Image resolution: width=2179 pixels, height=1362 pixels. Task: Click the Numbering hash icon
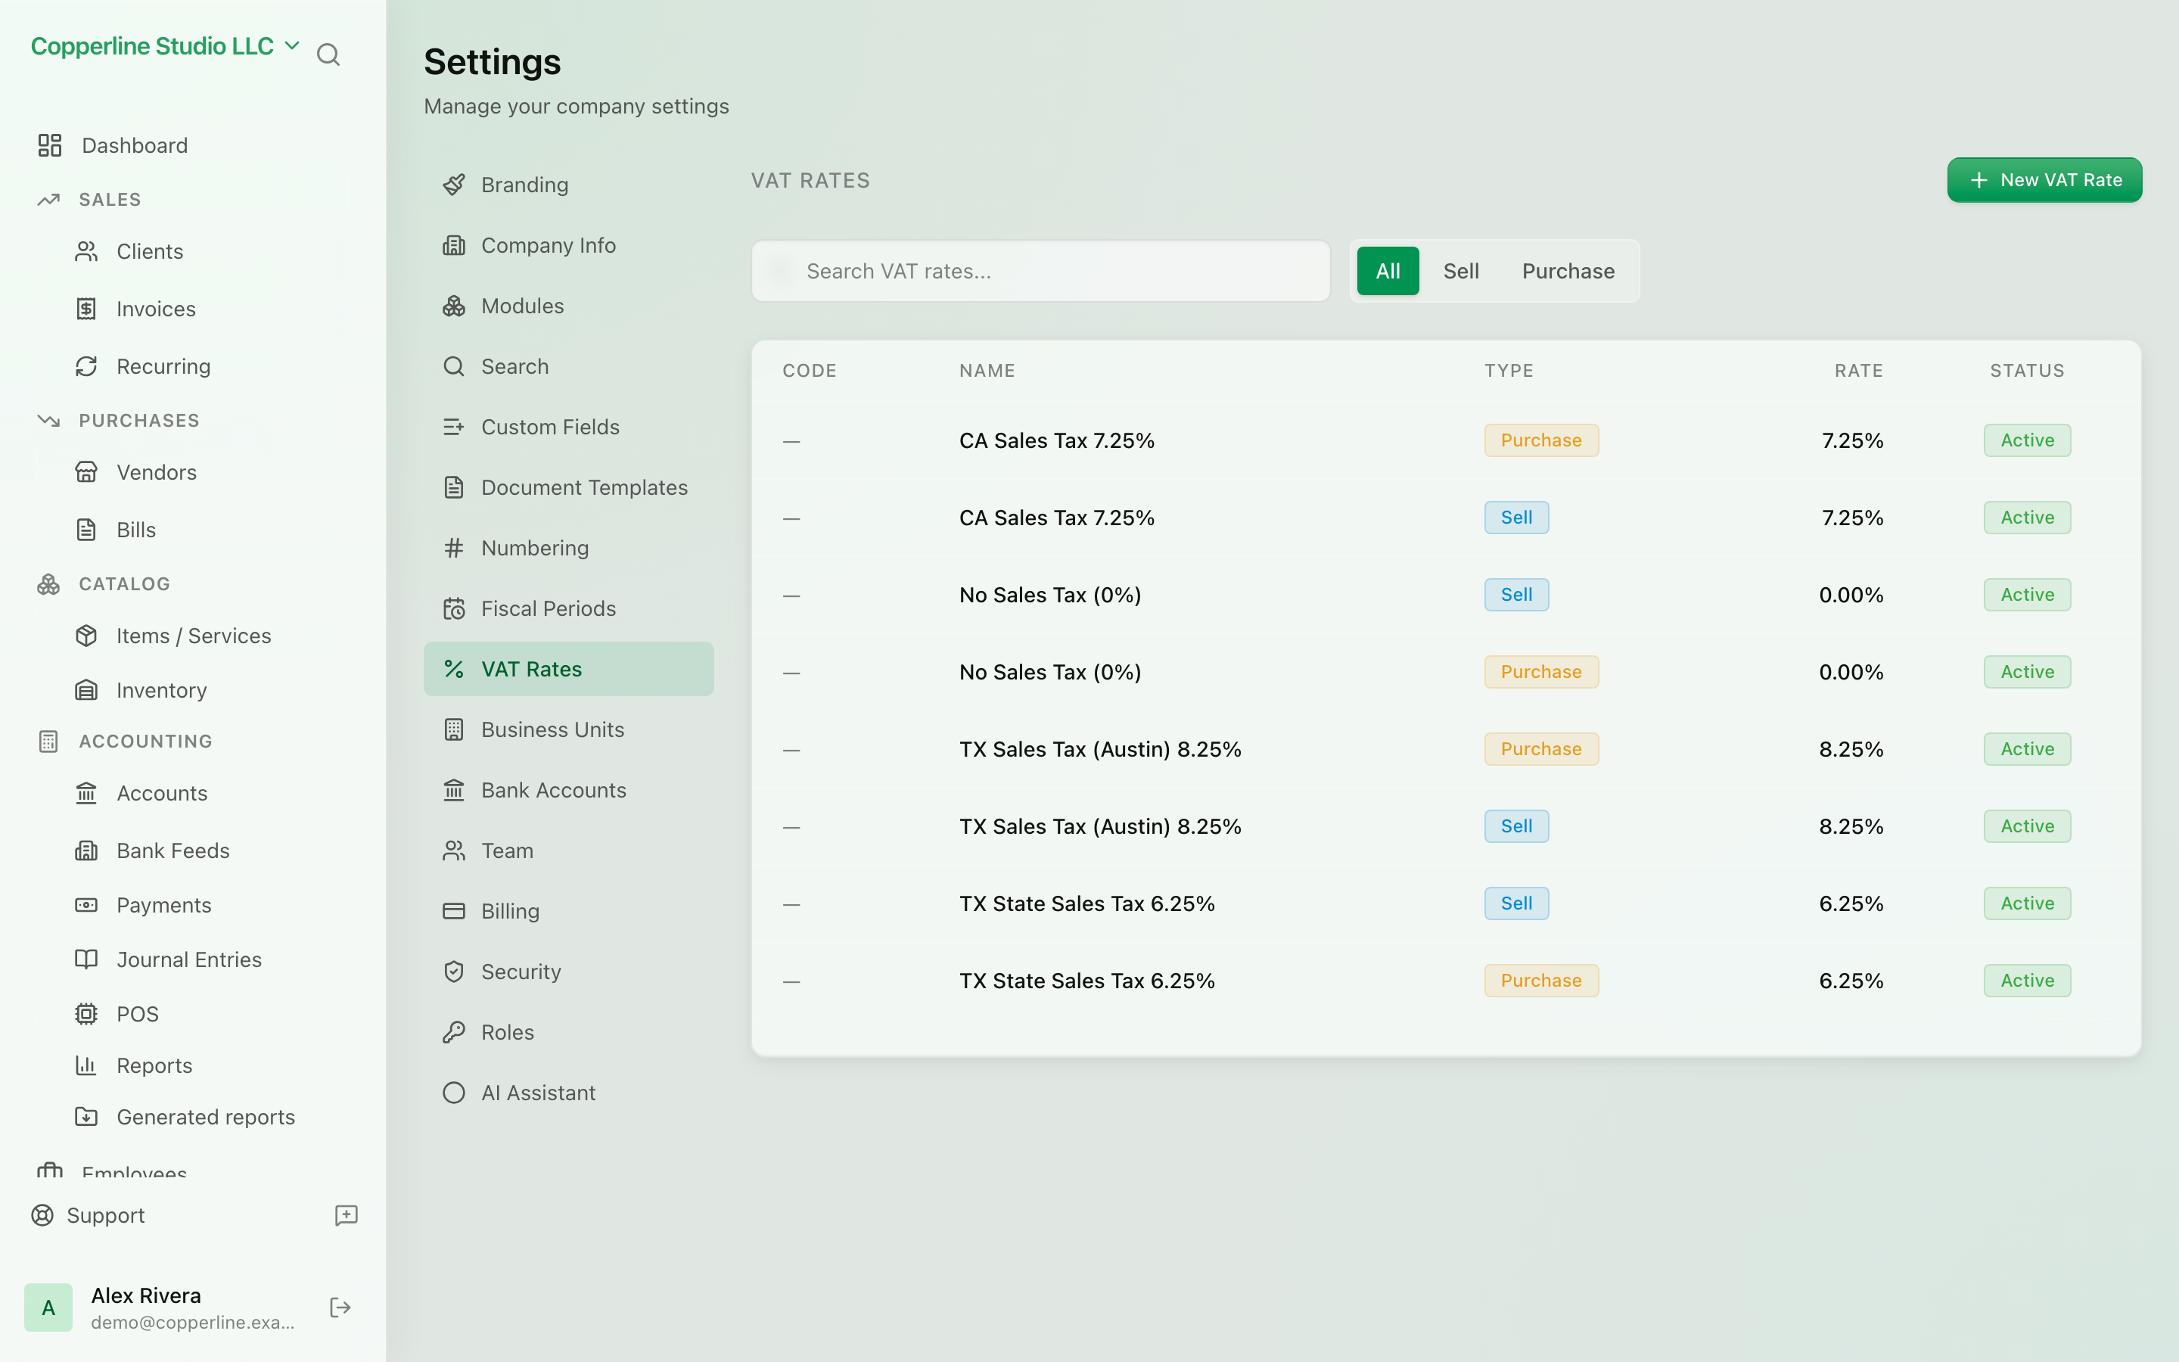(454, 548)
